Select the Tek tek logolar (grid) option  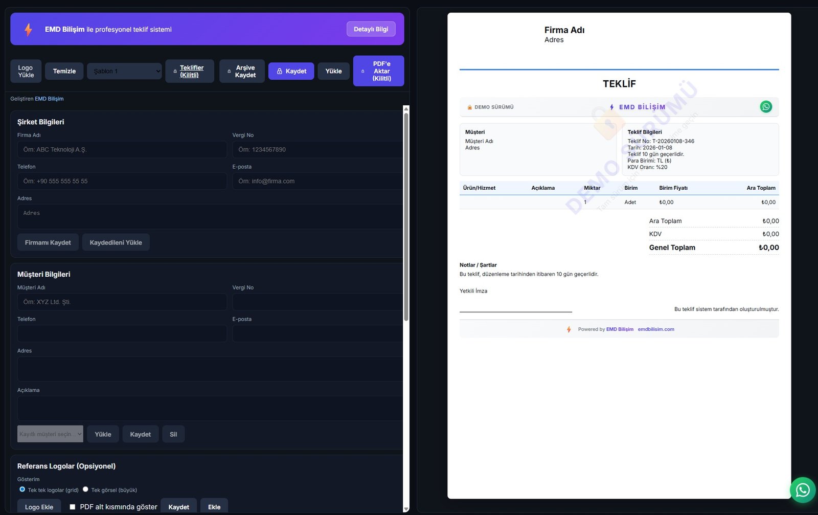[x=22, y=489]
